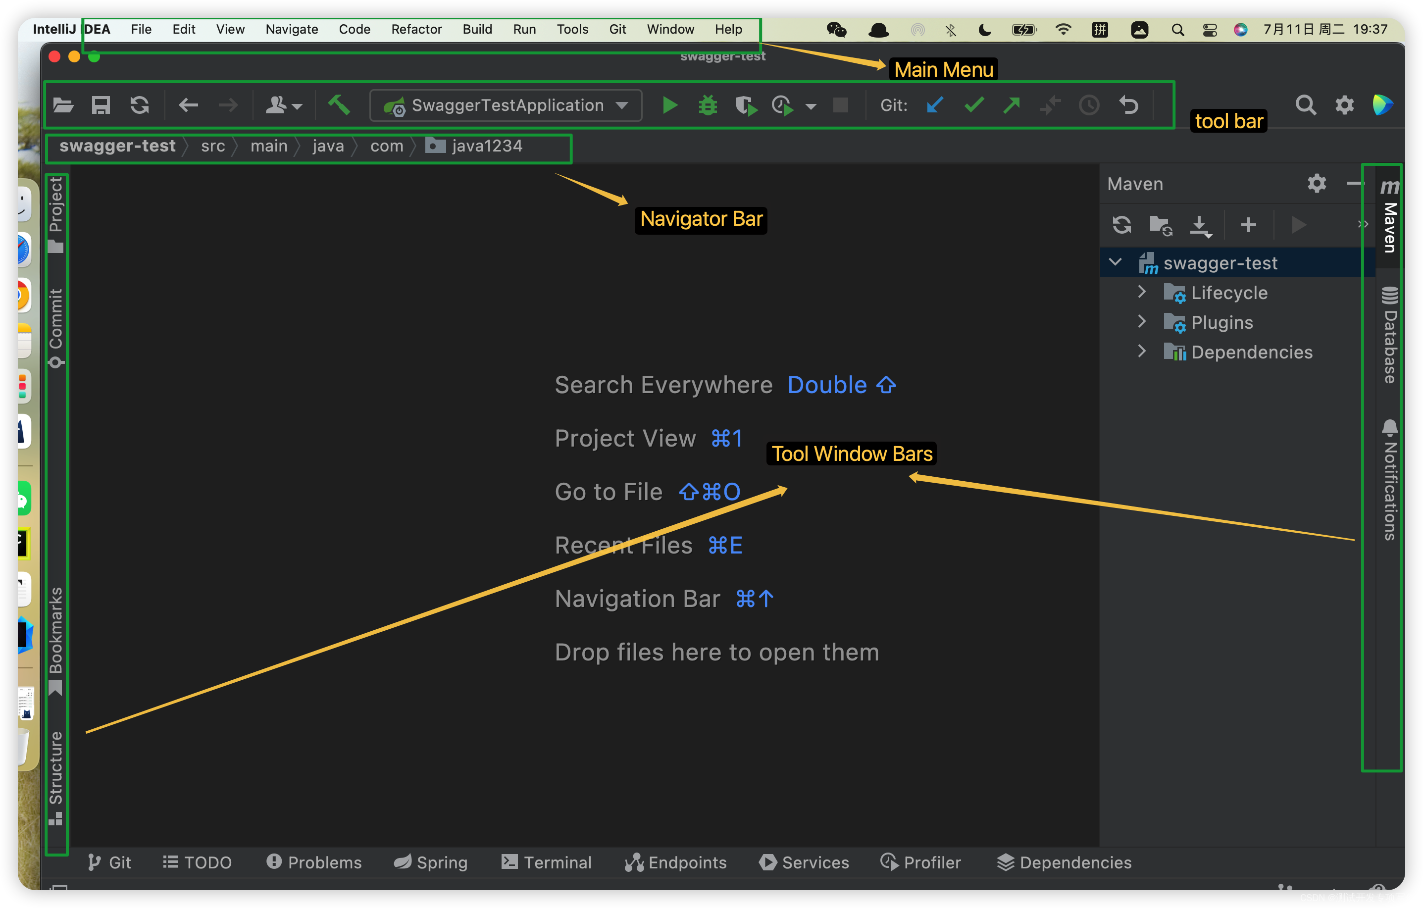Open the Profiler tool window tab
Screen dimensions: 1423x908
(921, 862)
